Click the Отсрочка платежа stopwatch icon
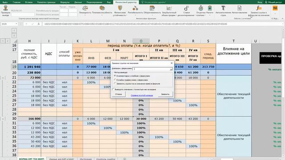The image size is (285, 160). pyautogui.click(x=201, y=8)
